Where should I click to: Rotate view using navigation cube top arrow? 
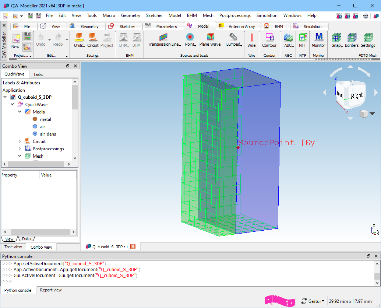350,67
